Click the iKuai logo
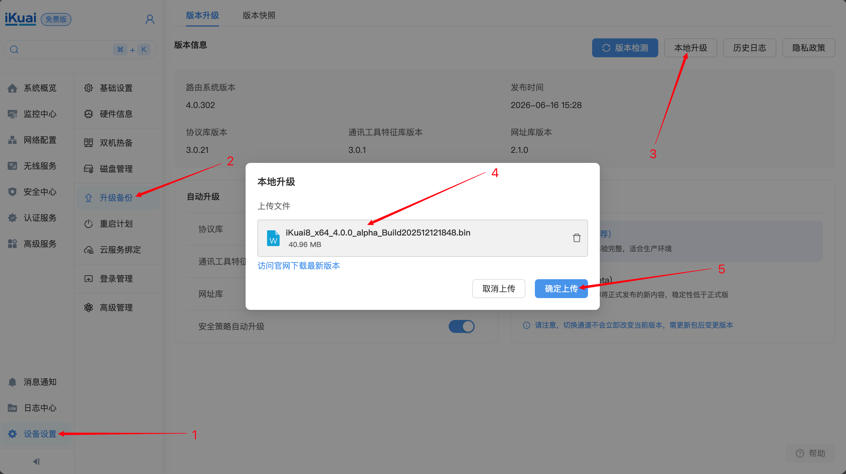 pos(20,19)
